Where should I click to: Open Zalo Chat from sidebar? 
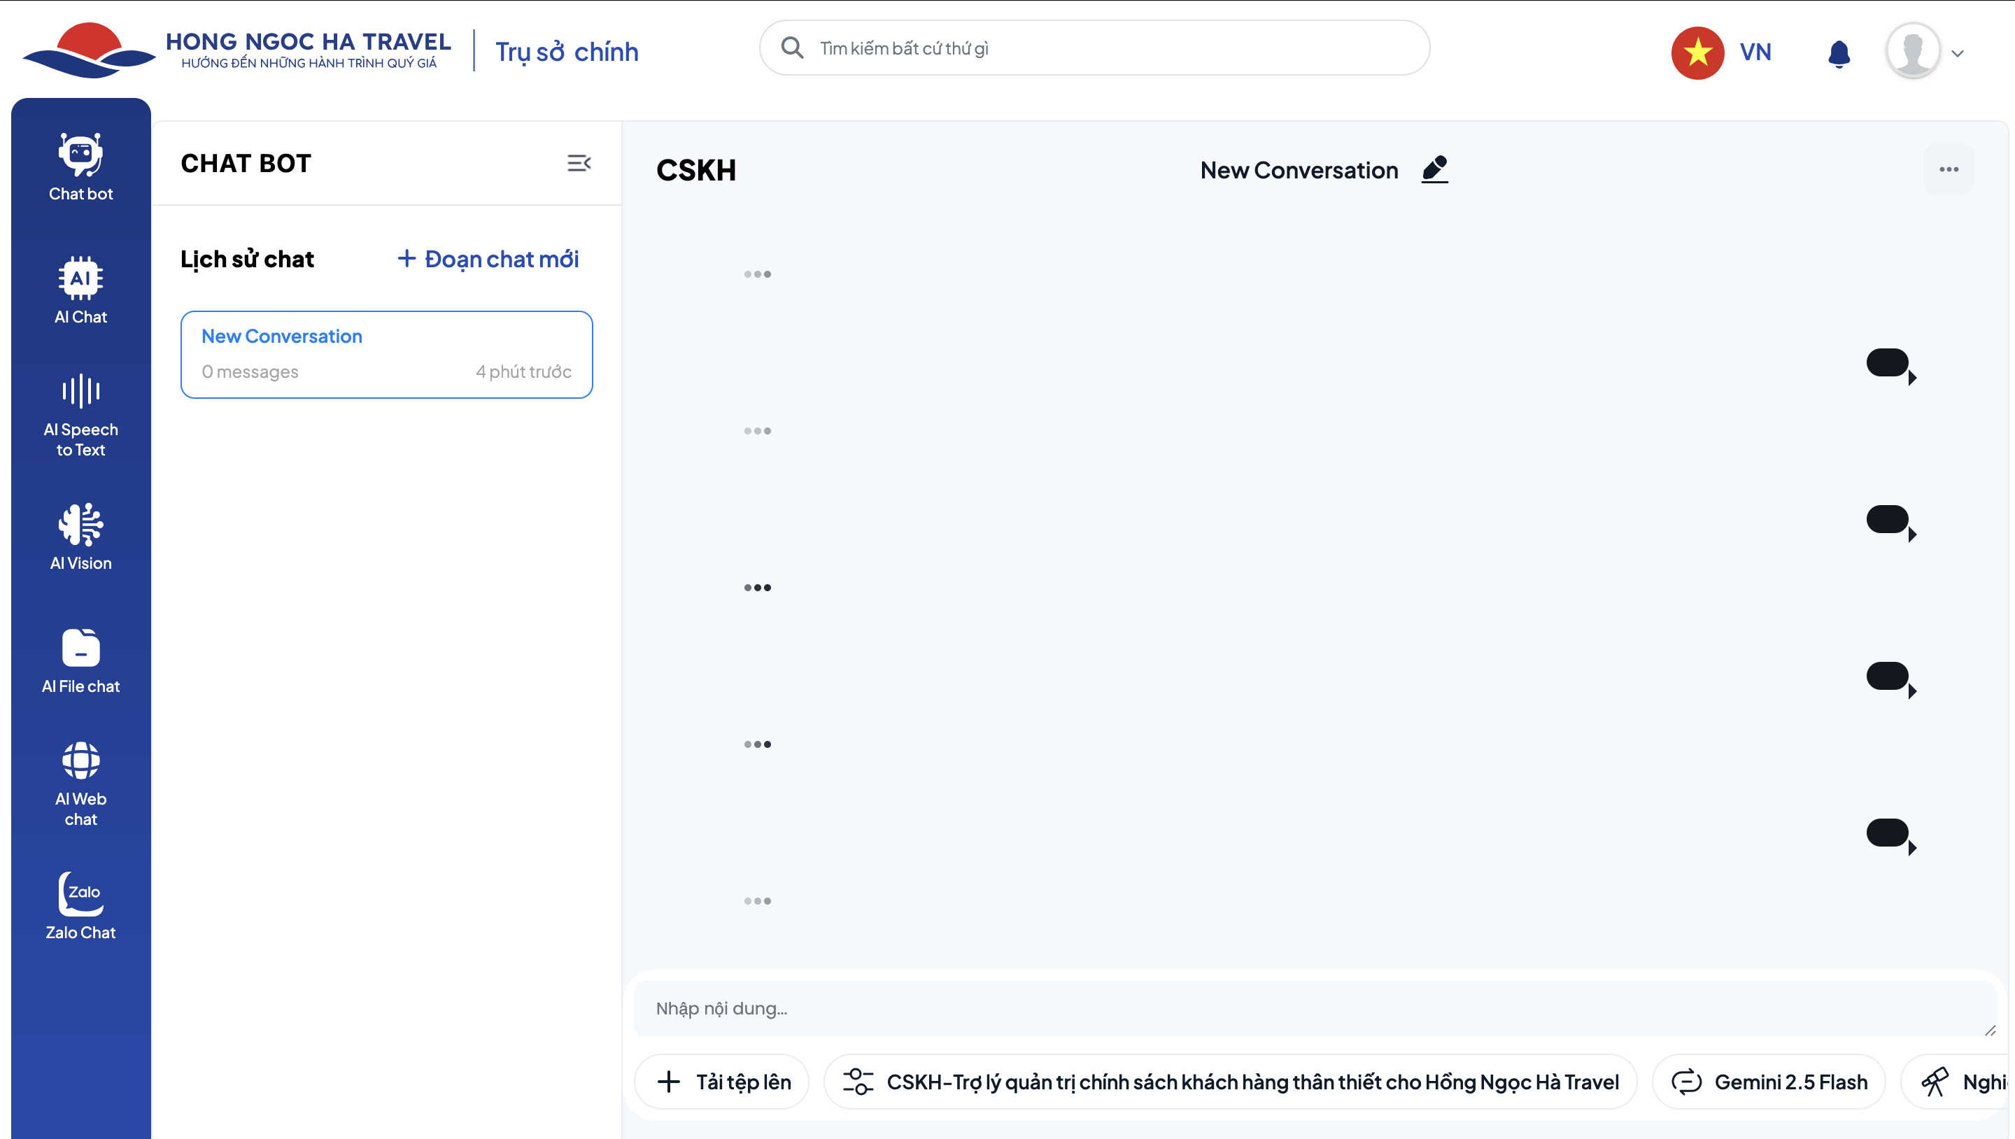pos(80,906)
